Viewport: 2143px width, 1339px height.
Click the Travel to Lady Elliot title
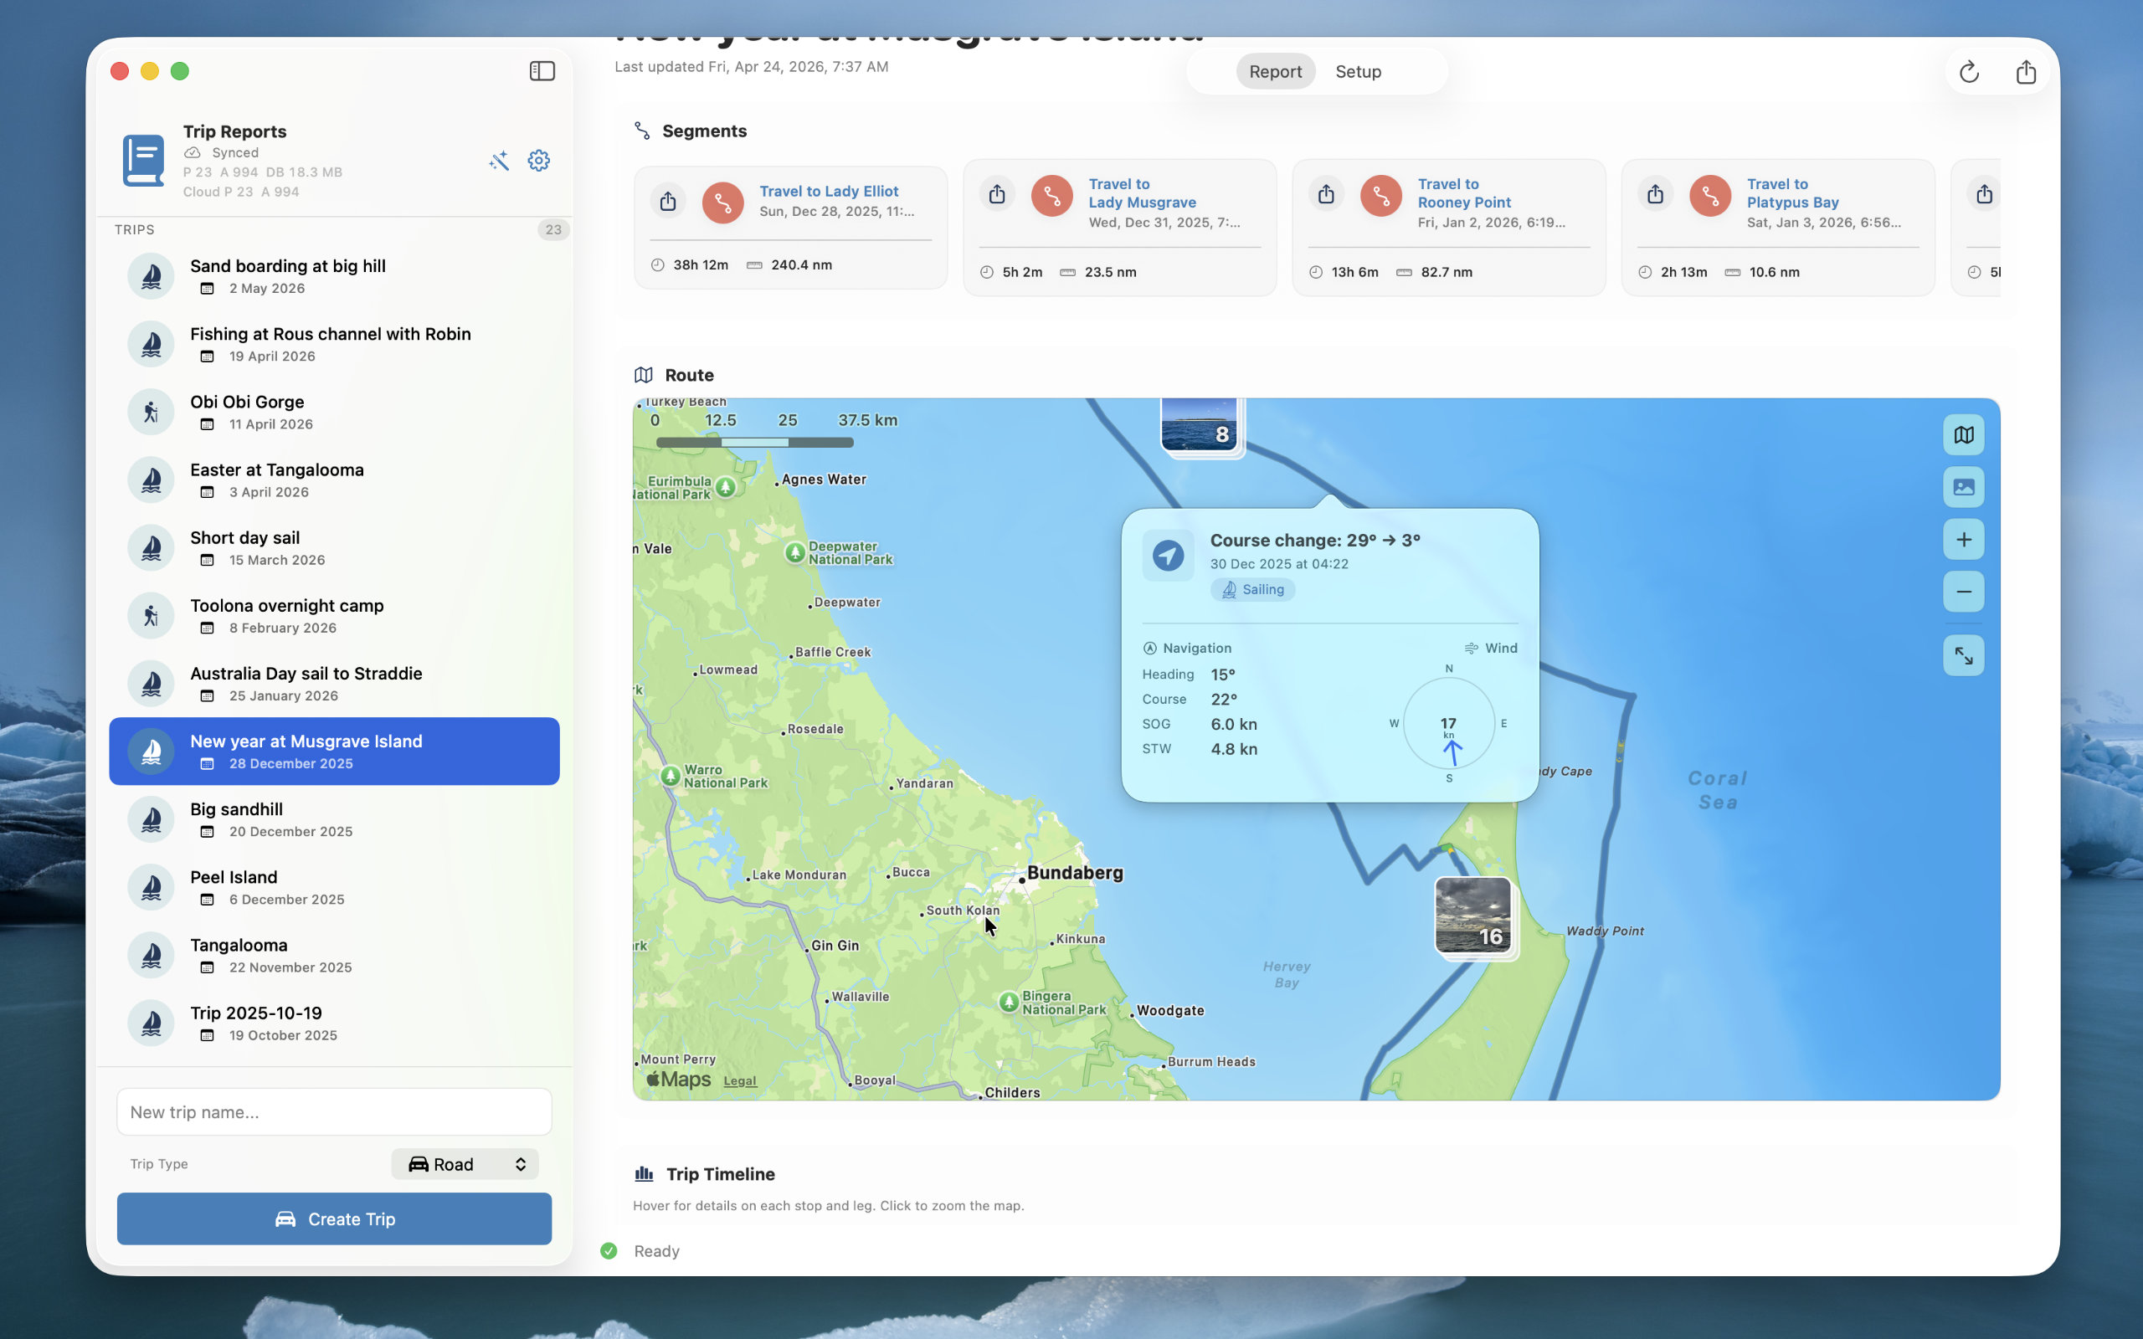click(x=828, y=192)
